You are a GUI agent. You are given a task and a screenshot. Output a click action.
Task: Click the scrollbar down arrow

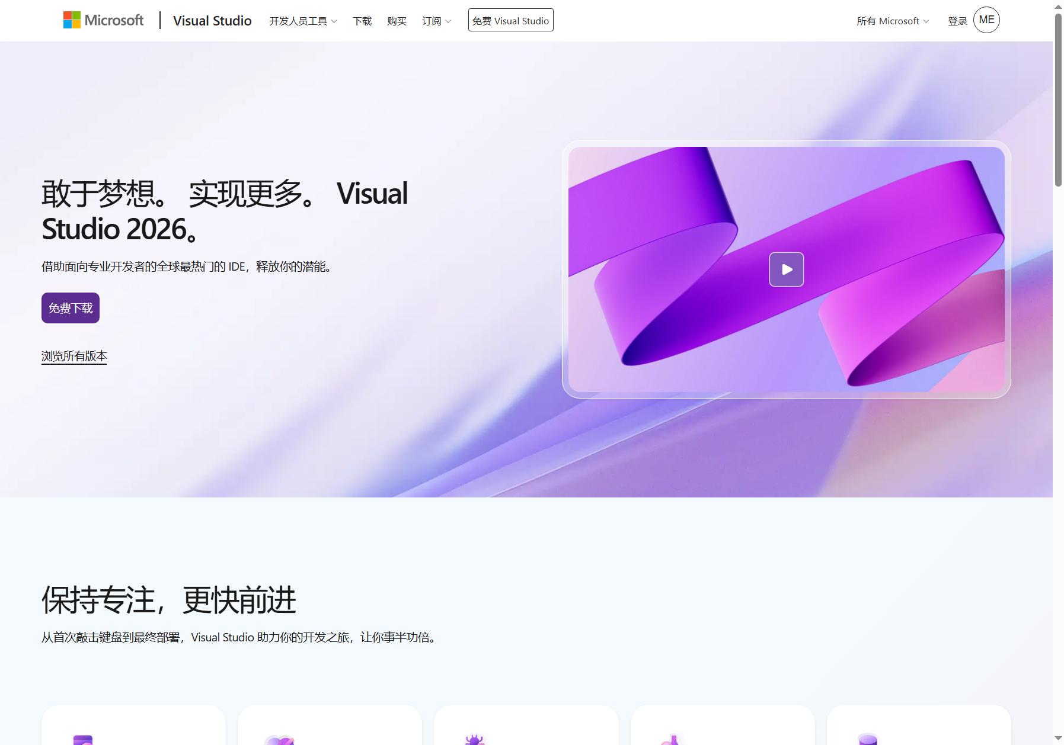point(1058,738)
